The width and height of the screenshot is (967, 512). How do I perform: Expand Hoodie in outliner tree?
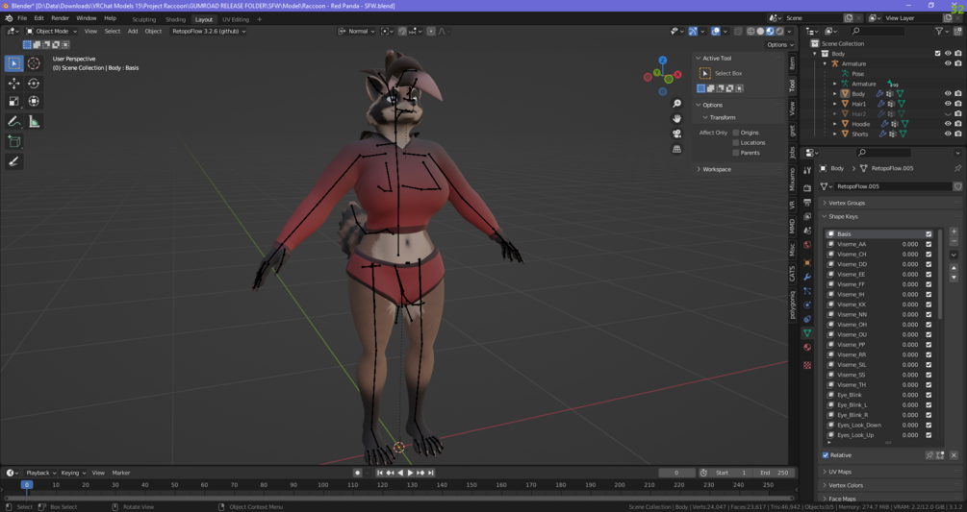tap(835, 124)
